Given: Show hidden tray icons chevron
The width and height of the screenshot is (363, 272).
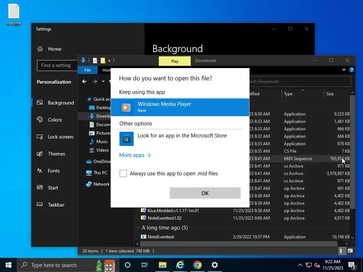Looking at the screenshot, I should (300, 265).
